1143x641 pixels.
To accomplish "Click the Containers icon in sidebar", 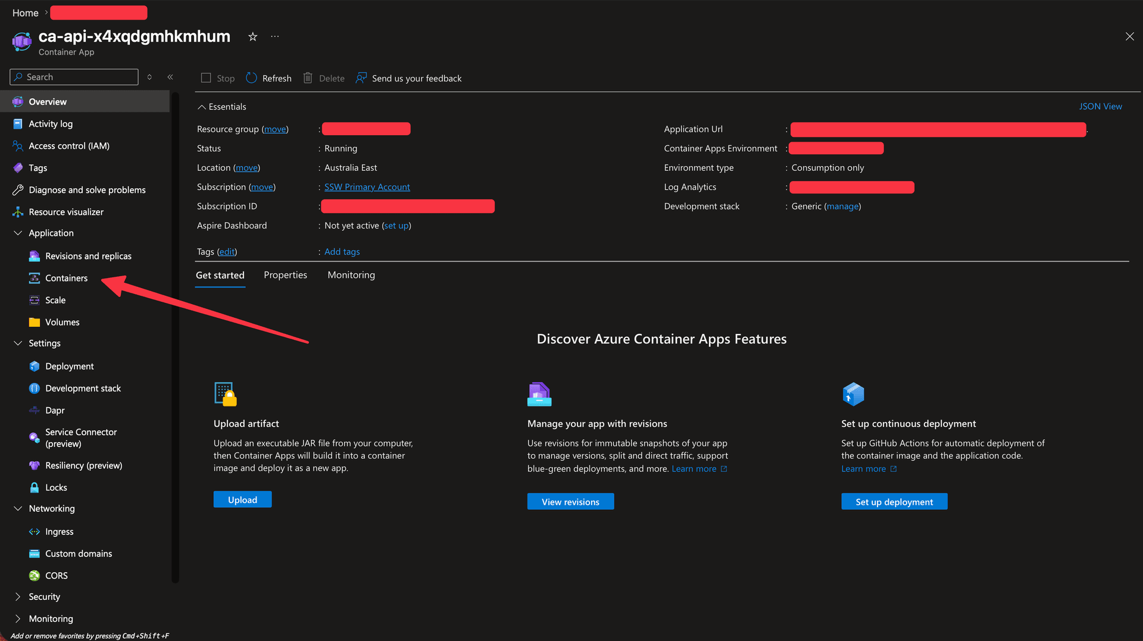I will [x=35, y=278].
